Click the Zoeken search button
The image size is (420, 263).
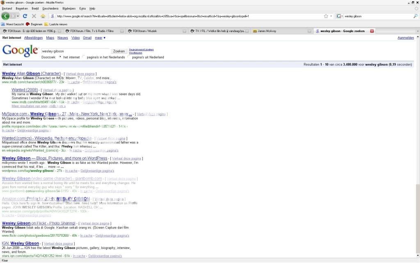coord(119,51)
